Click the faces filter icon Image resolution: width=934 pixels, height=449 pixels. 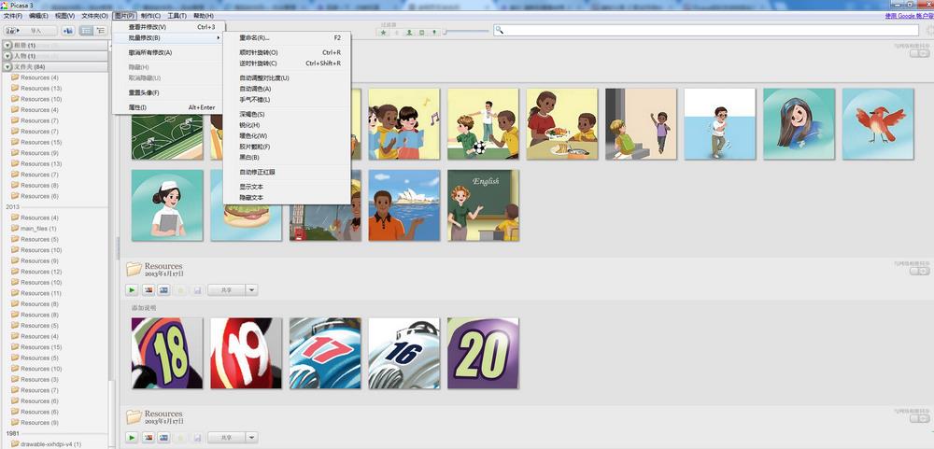[409, 32]
